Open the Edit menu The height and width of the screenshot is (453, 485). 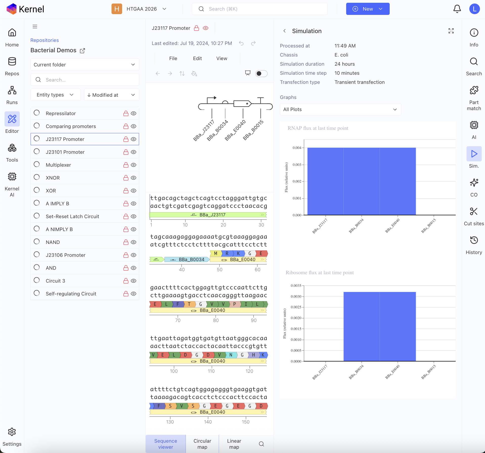[197, 58]
